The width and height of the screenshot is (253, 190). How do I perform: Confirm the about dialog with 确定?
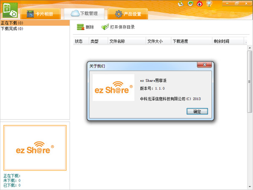click(197, 111)
